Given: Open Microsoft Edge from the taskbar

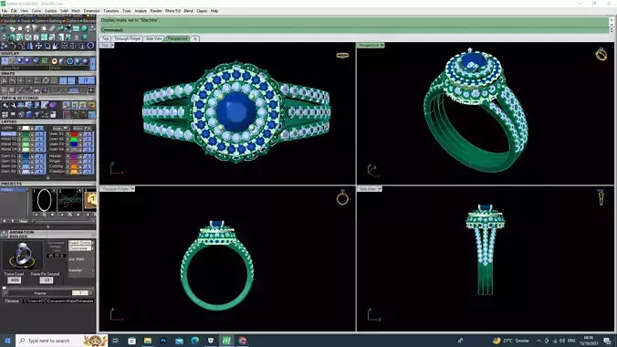Looking at the screenshot, I should tap(194, 341).
